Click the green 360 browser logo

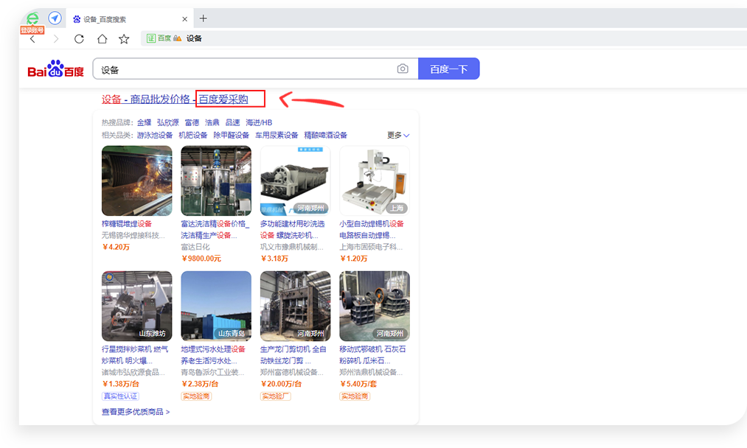32,18
